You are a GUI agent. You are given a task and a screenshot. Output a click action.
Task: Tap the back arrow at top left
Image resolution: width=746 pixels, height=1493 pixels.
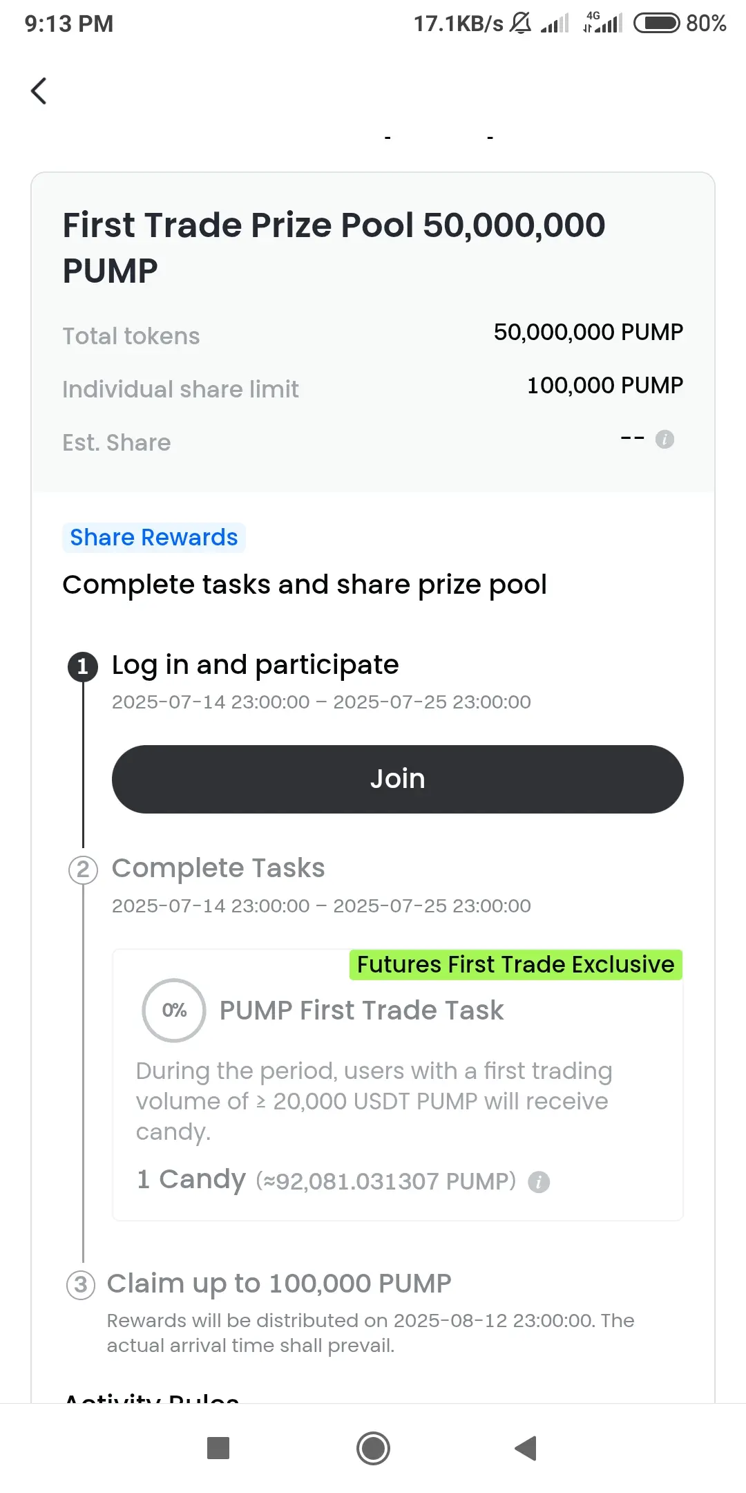pos(39,91)
